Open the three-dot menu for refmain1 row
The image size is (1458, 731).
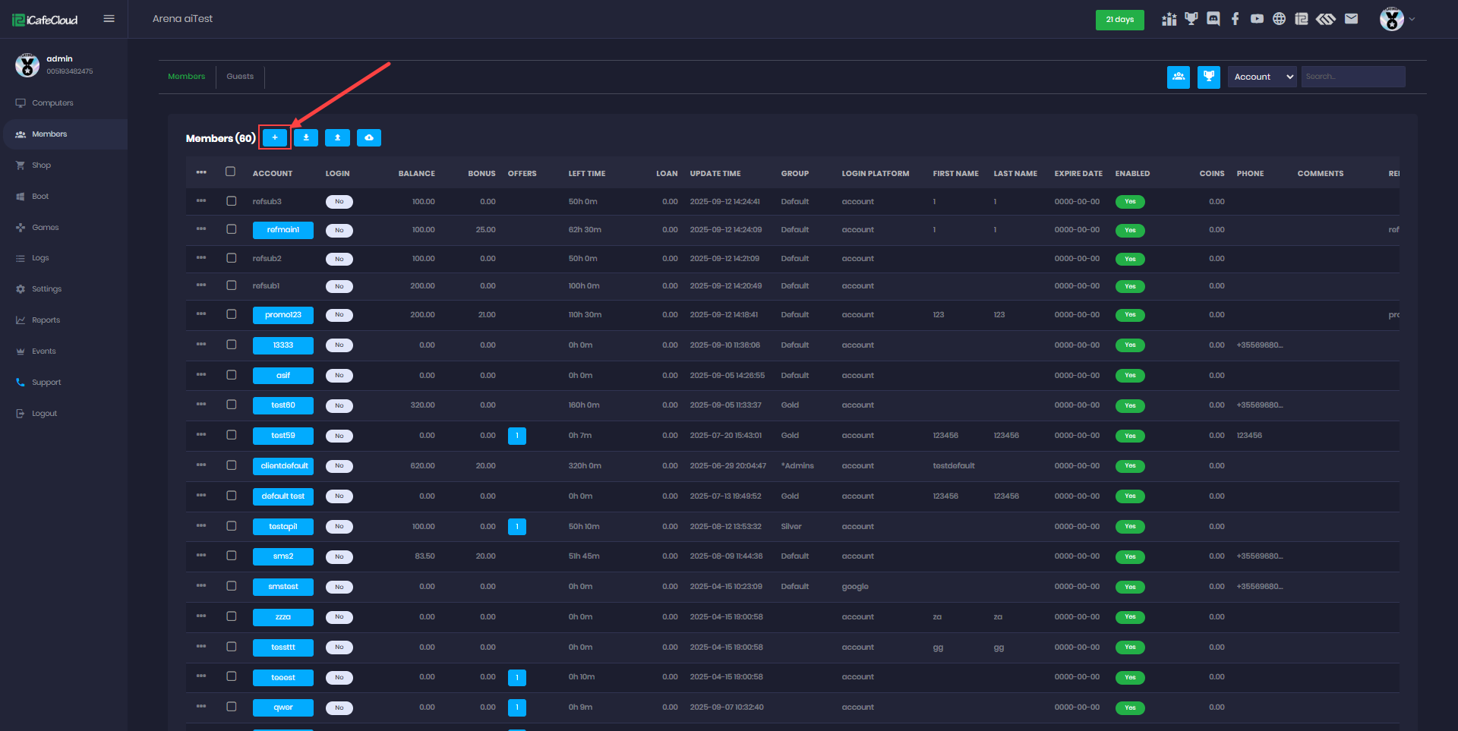pyautogui.click(x=201, y=228)
